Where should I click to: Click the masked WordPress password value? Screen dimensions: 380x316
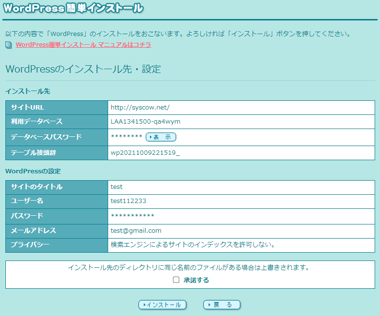tap(133, 216)
